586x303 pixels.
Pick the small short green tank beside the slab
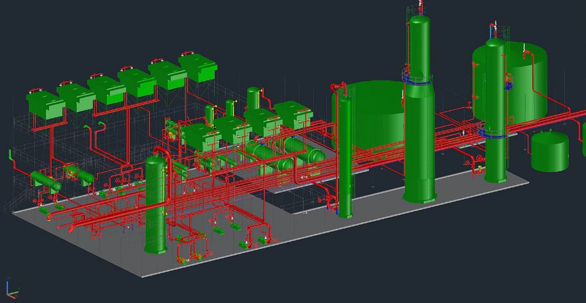(550, 151)
